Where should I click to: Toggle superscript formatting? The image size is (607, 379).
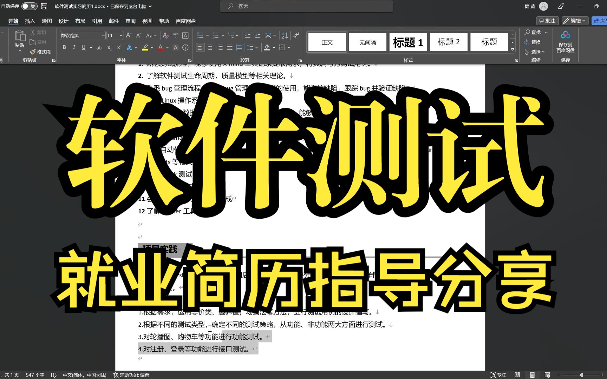pos(119,47)
